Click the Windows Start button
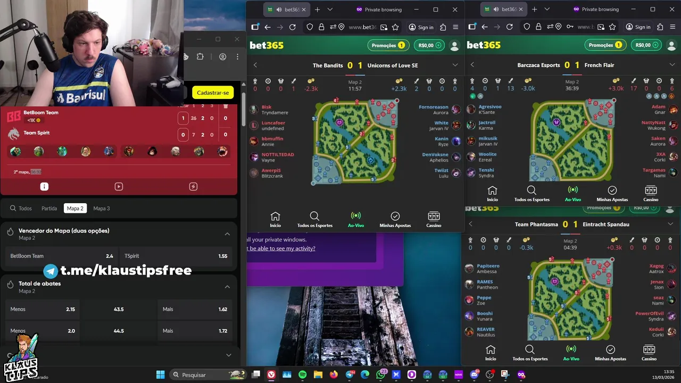681x383 pixels. tap(160, 374)
